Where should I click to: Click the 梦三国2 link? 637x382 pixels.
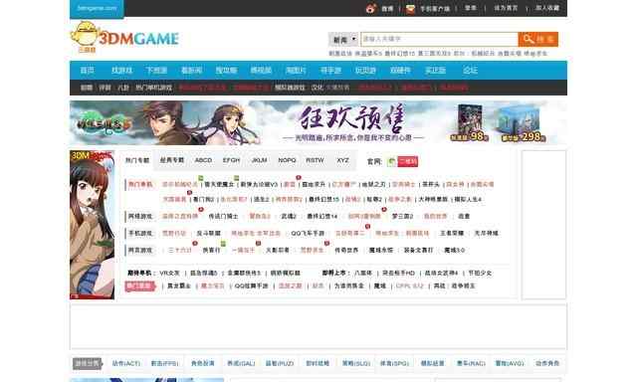tap(402, 217)
